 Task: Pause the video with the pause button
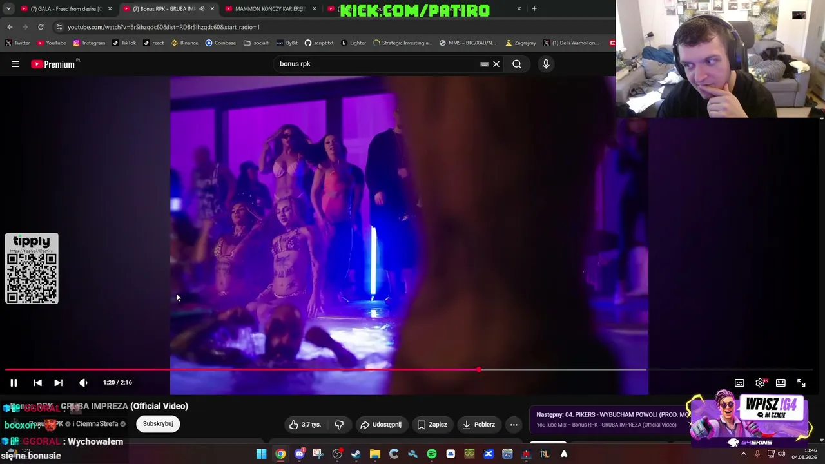(x=14, y=383)
